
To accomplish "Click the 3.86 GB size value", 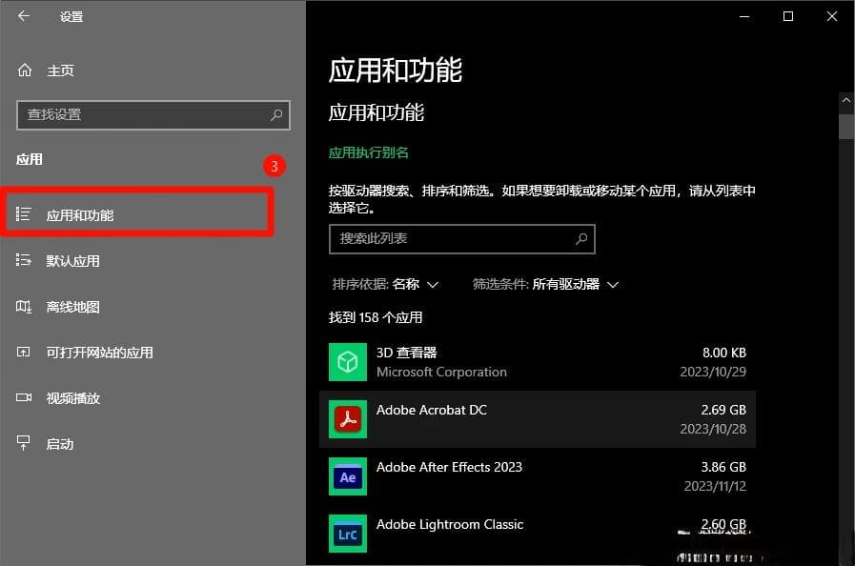I will [x=723, y=467].
